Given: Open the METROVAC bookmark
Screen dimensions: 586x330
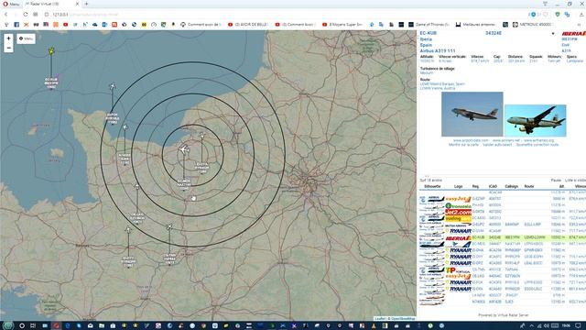Looking at the screenshot, I should tap(533, 25).
